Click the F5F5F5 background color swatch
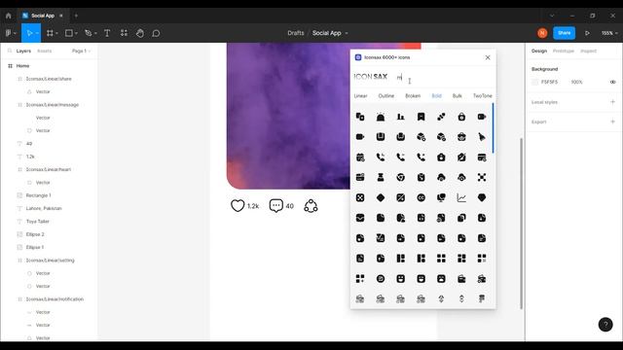This screenshot has height=350, width=623. tap(534, 82)
